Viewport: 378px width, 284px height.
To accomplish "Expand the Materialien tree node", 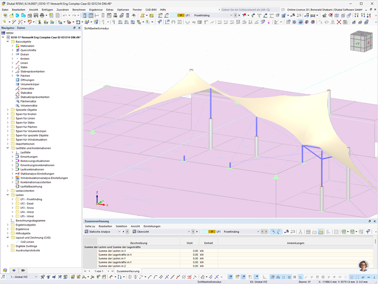I will (13, 46).
